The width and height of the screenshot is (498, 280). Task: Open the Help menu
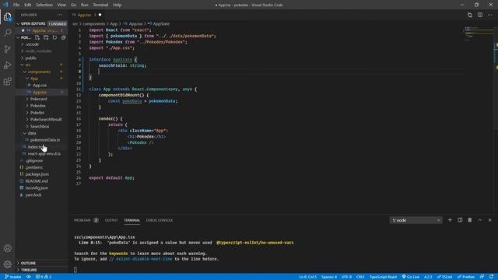click(117, 5)
